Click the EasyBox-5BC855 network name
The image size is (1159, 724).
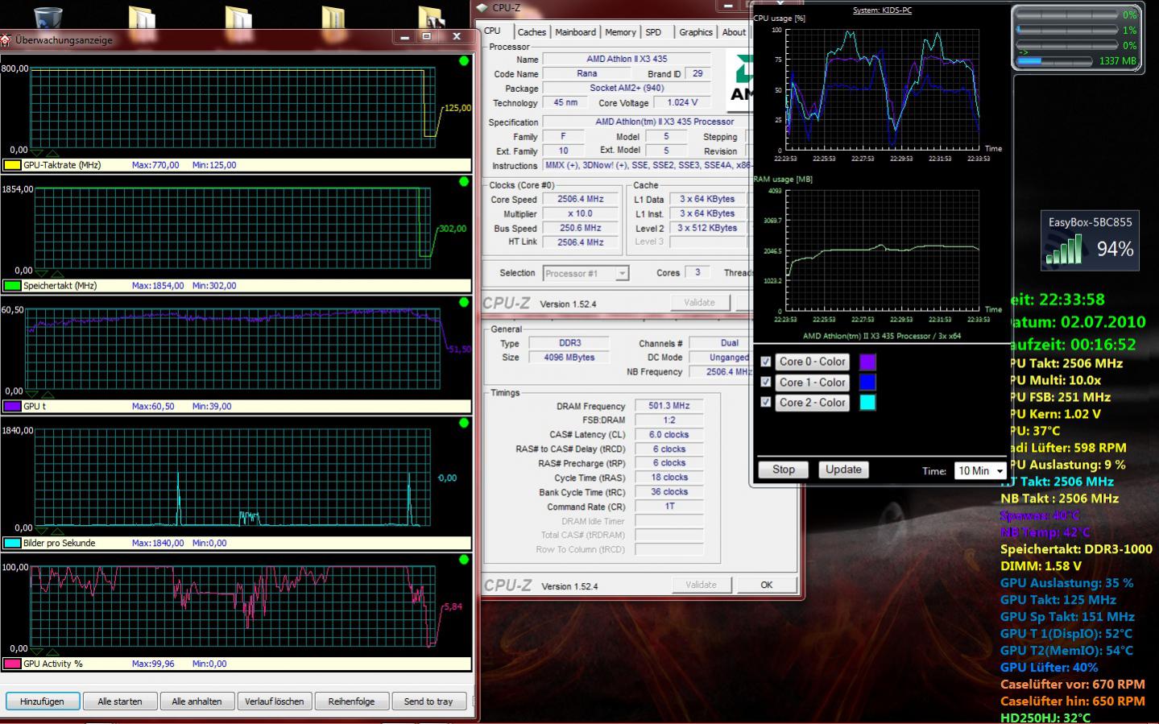coord(1090,222)
